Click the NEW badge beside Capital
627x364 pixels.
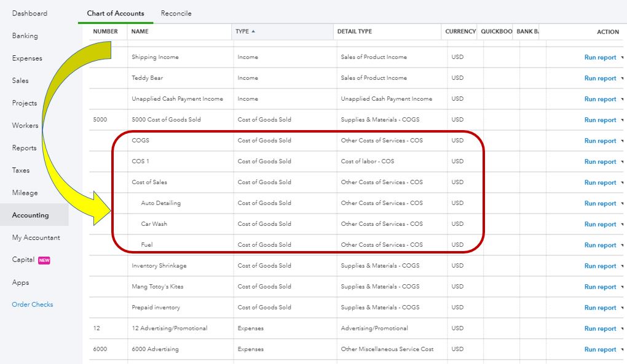(44, 260)
